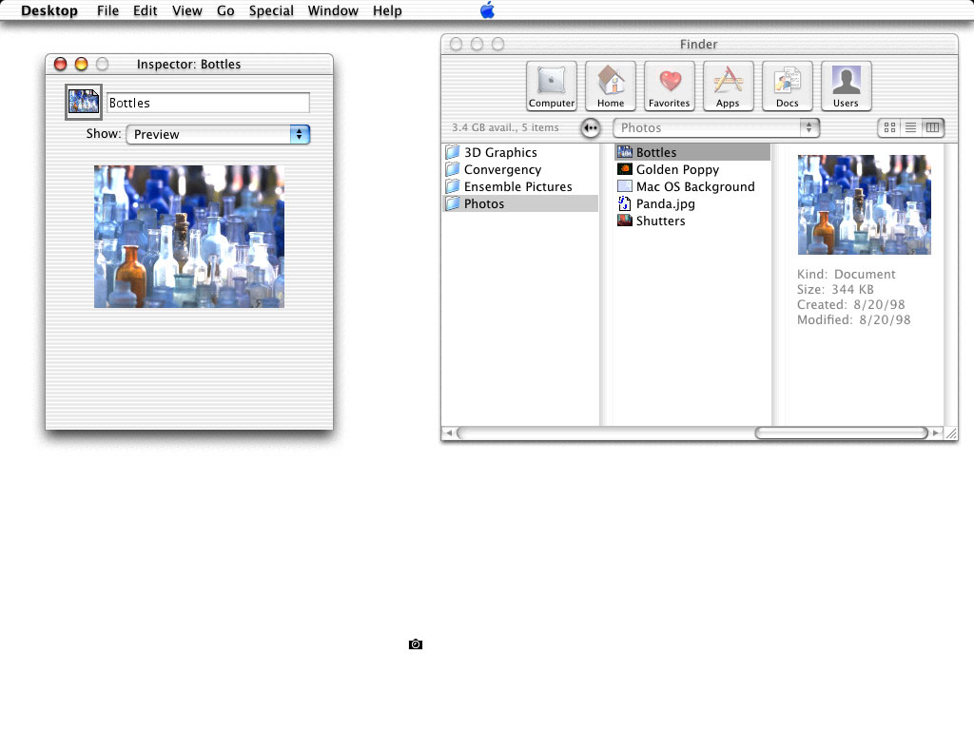Click Finder horizontal scrollbar thumb

(x=842, y=432)
